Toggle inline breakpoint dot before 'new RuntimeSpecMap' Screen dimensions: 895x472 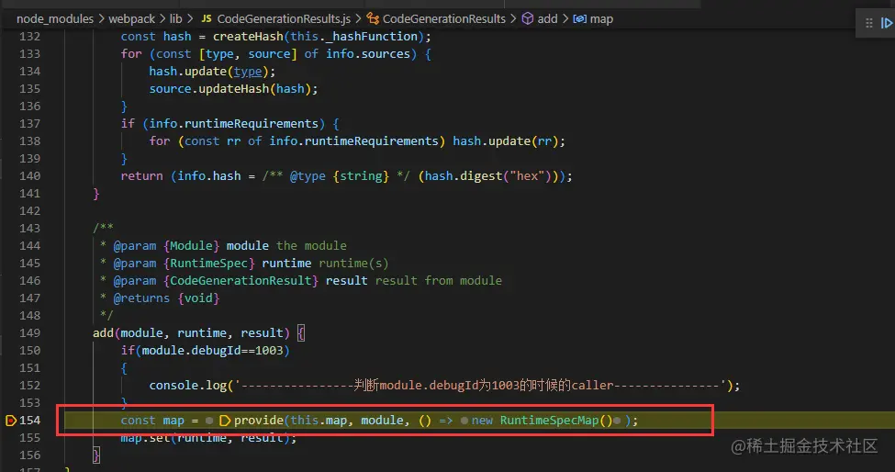point(464,421)
